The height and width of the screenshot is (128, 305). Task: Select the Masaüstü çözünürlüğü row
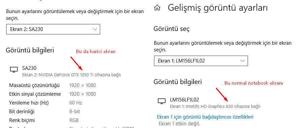pyautogui.click(x=53, y=85)
